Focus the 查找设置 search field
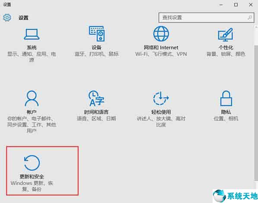Viewport: 258px width, 203px height. [206, 17]
